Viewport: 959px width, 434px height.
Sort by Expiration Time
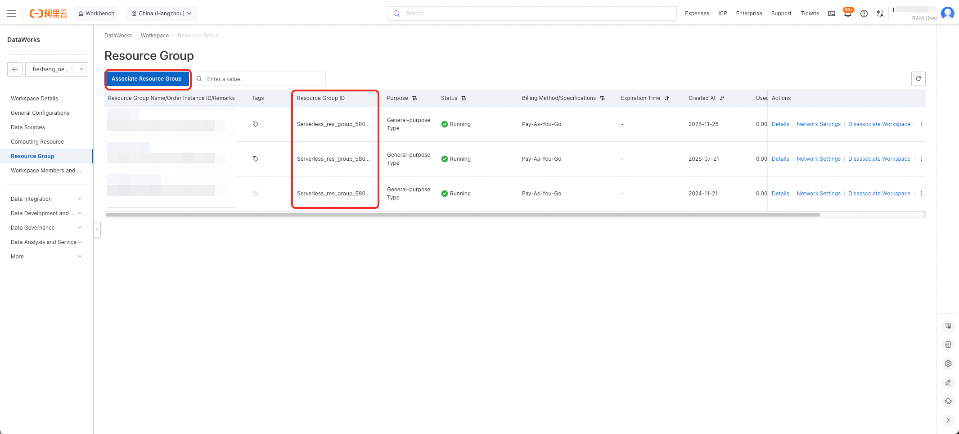(x=667, y=98)
